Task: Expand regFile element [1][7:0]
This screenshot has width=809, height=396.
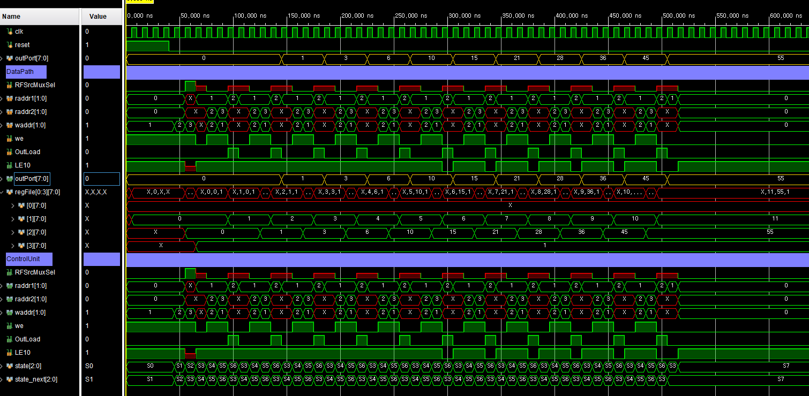Action: [13, 219]
